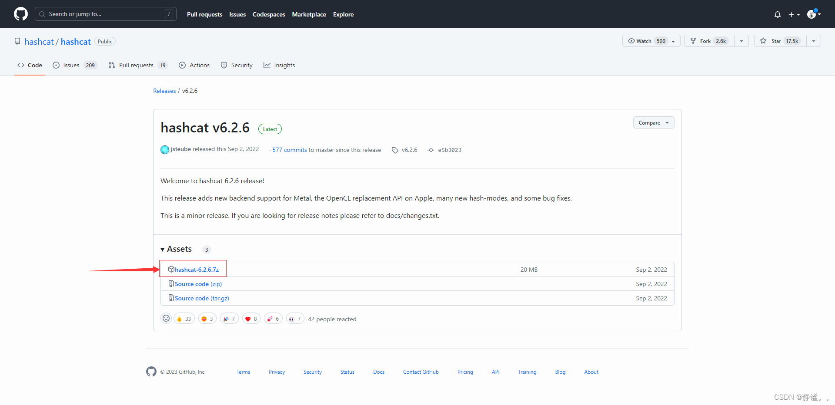This screenshot has width=835, height=405.
Task: Toggle laugh reaction with 3
Action: tap(207, 319)
